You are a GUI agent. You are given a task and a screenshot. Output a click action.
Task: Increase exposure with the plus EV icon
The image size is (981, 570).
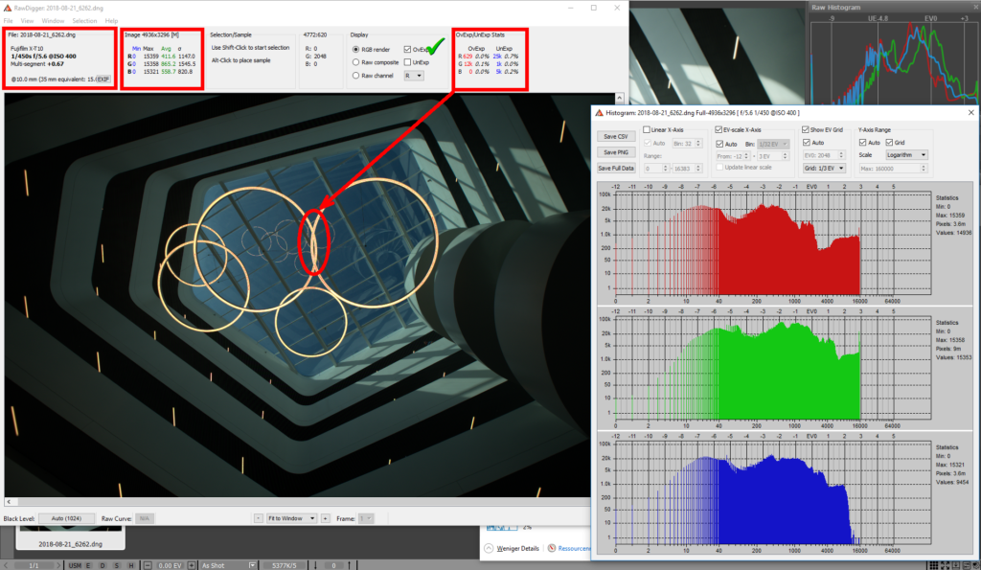coord(192,565)
